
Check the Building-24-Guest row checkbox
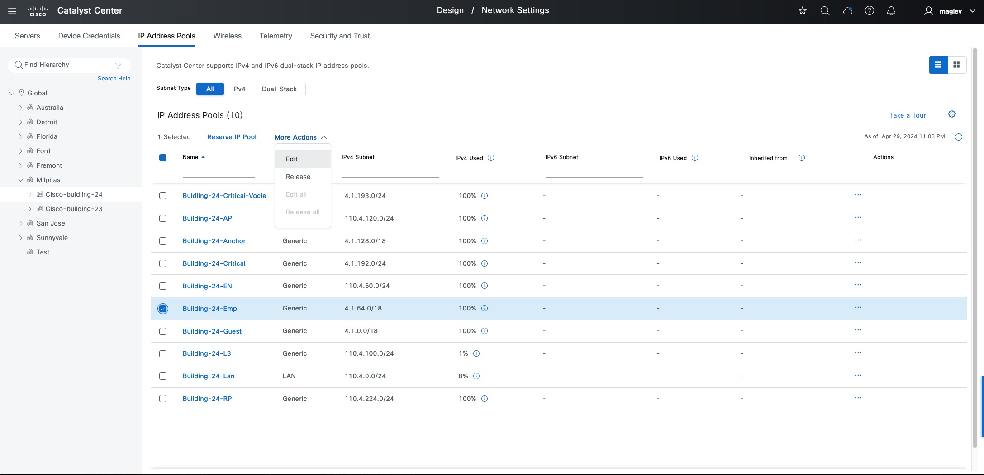pos(163,331)
